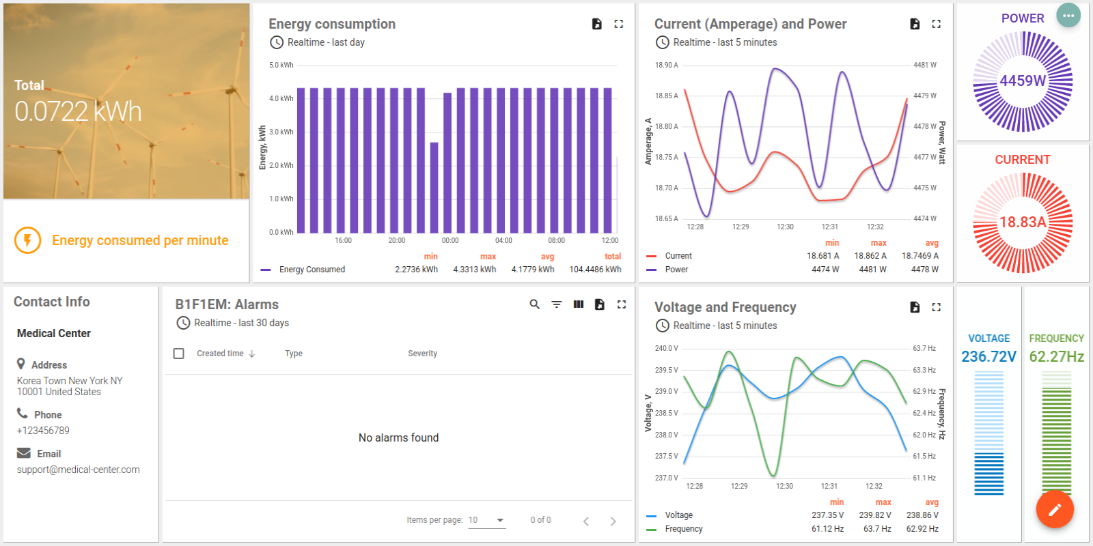
Task: Export B1F1EM Alarms widget data
Action: 600,304
